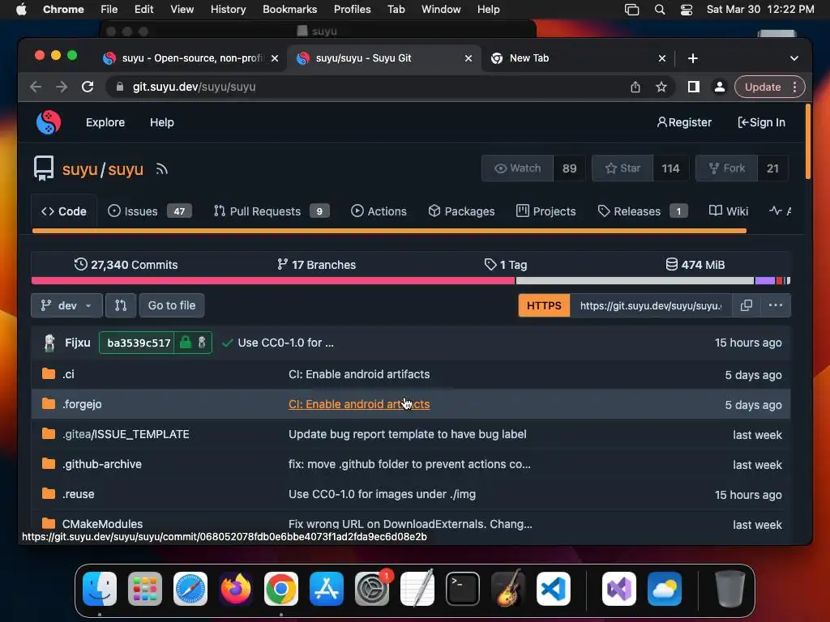Open the .forgejo folder
The height and width of the screenshot is (622, 830).
(x=82, y=404)
